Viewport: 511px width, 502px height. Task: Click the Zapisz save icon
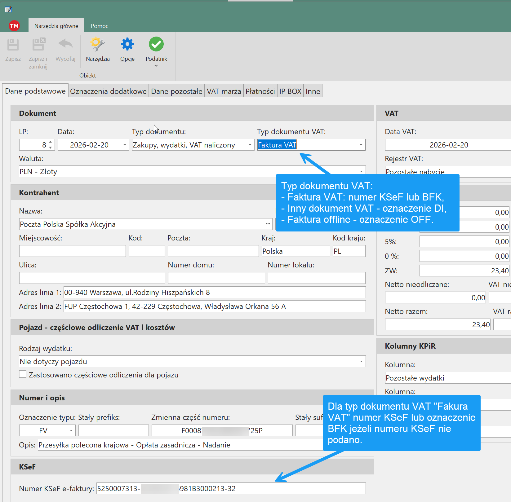point(13,45)
